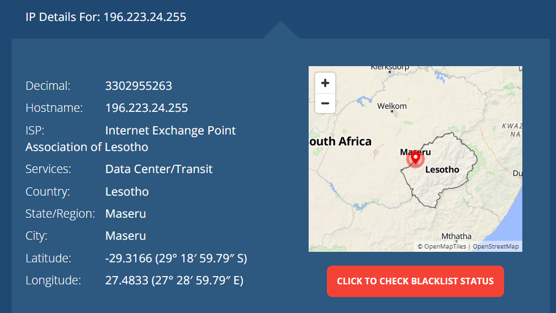Zoom out on the map
This screenshot has width=556, height=313.
point(325,103)
